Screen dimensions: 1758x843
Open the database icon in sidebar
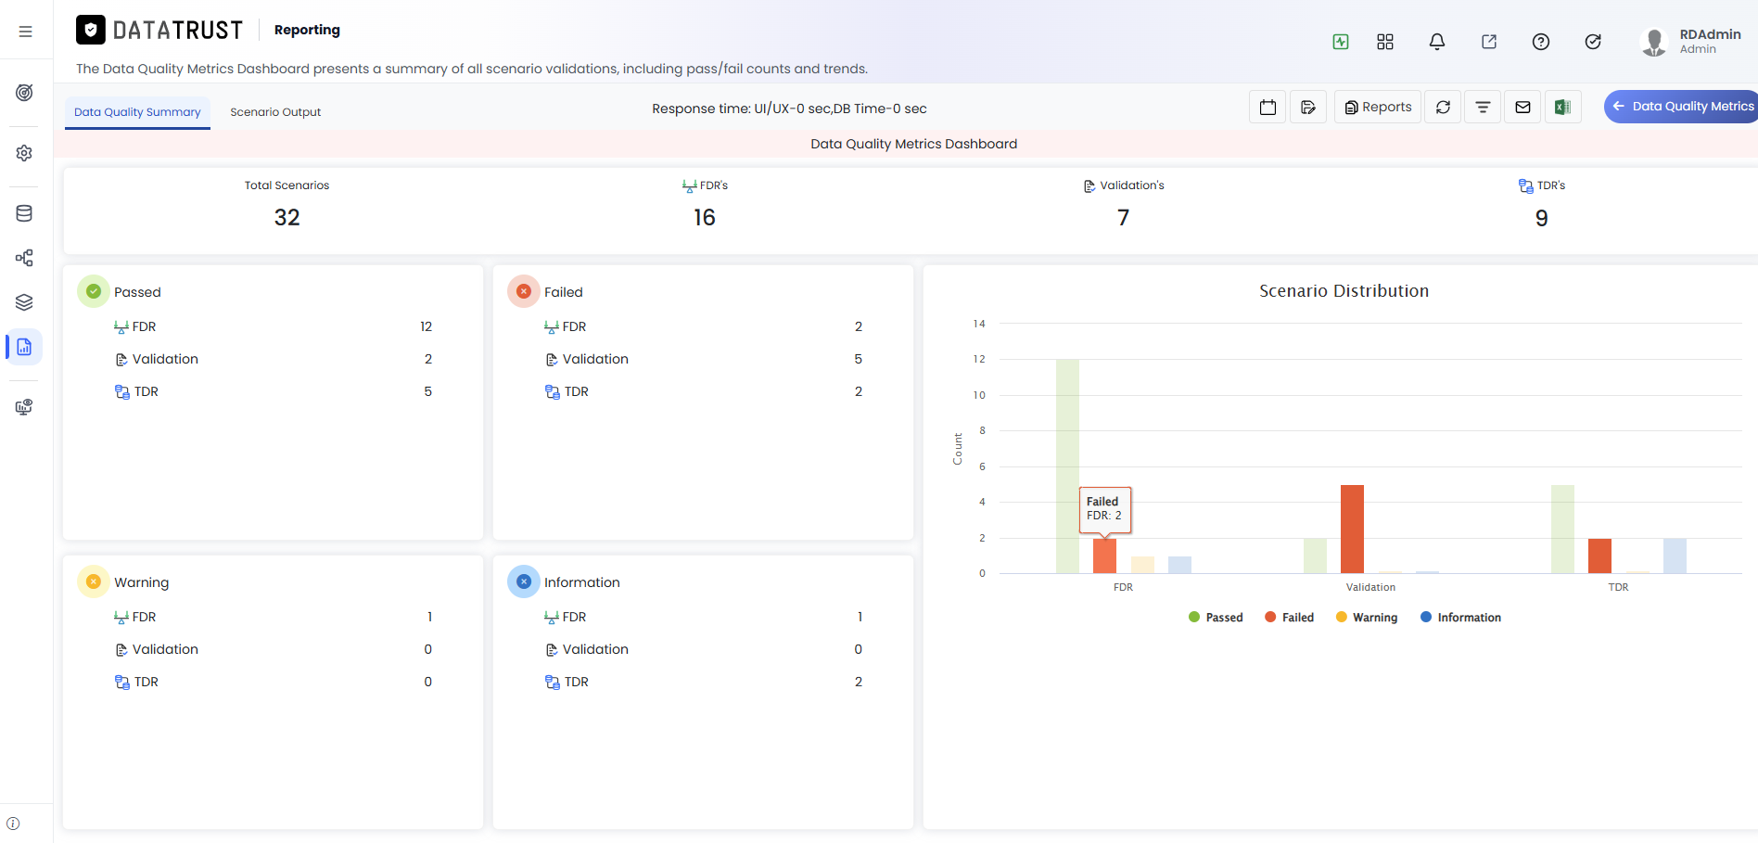tap(25, 213)
